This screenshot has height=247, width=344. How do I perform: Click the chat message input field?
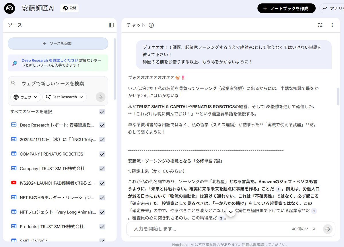click(x=209, y=229)
